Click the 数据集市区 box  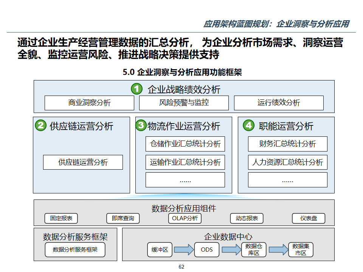301,250
